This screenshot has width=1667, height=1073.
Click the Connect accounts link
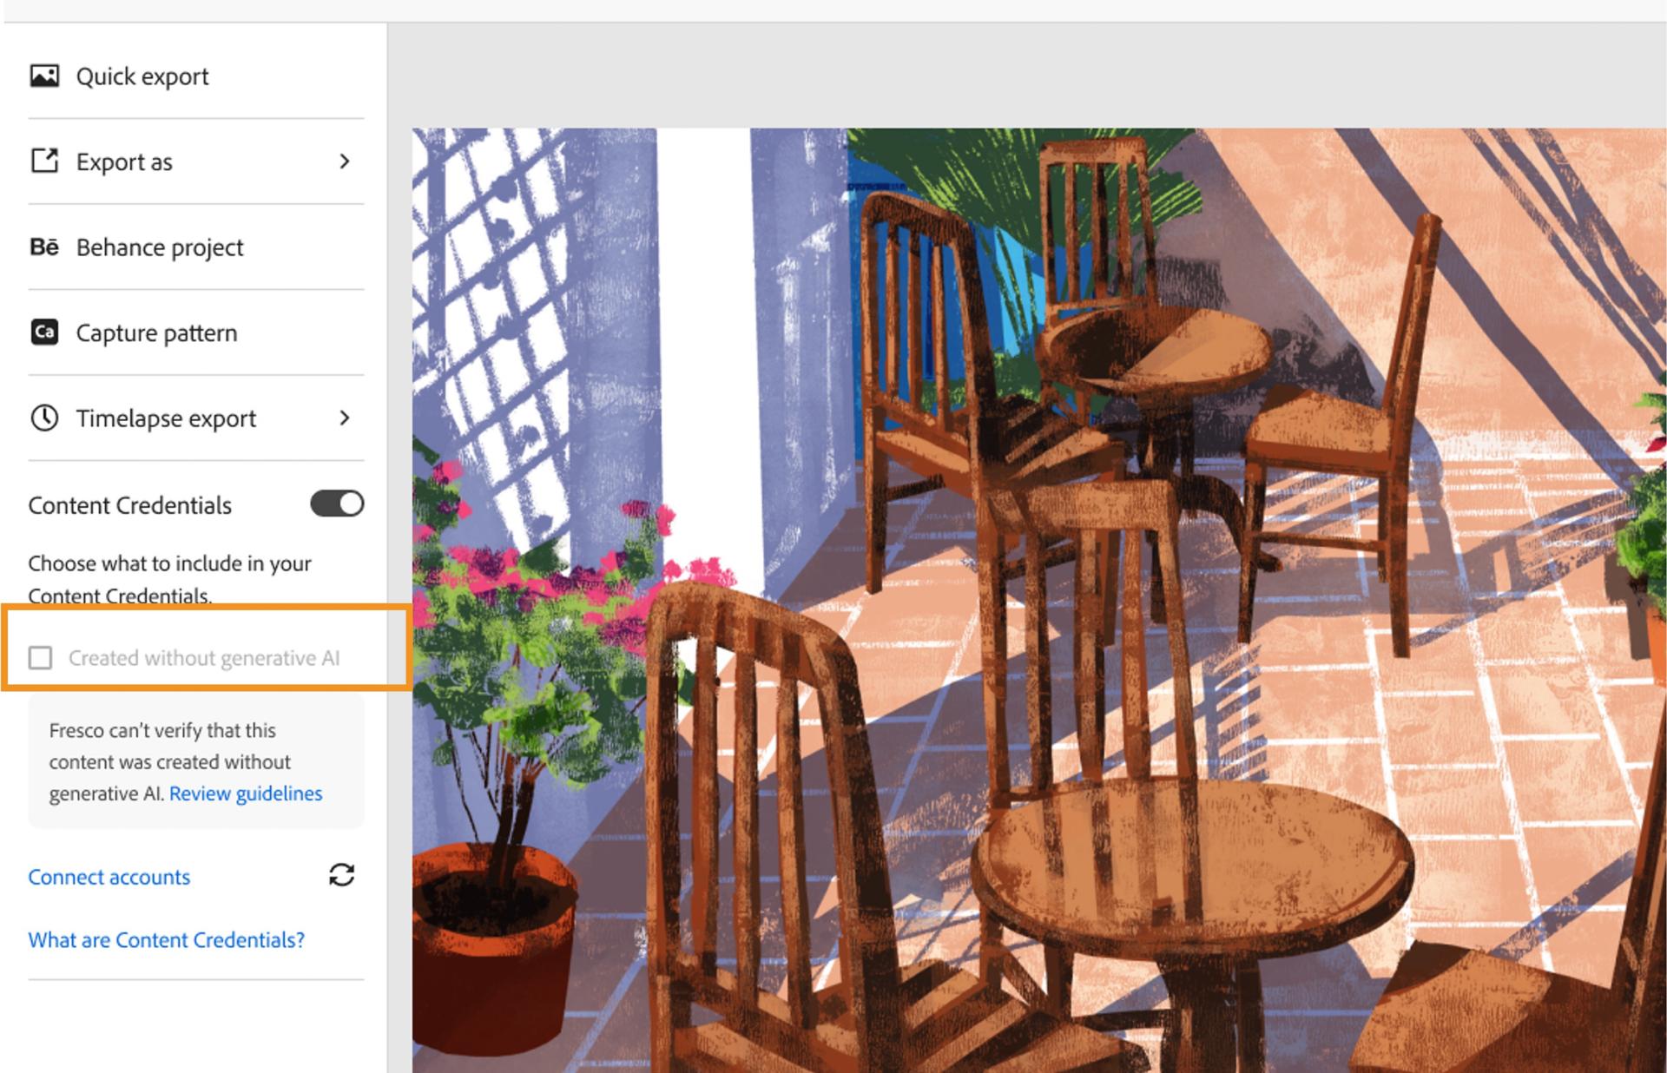tap(109, 876)
